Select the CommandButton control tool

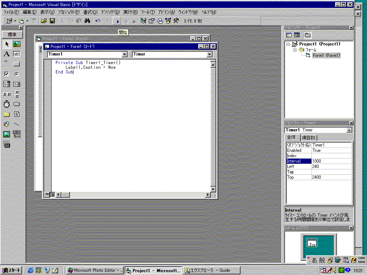coord(16,64)
